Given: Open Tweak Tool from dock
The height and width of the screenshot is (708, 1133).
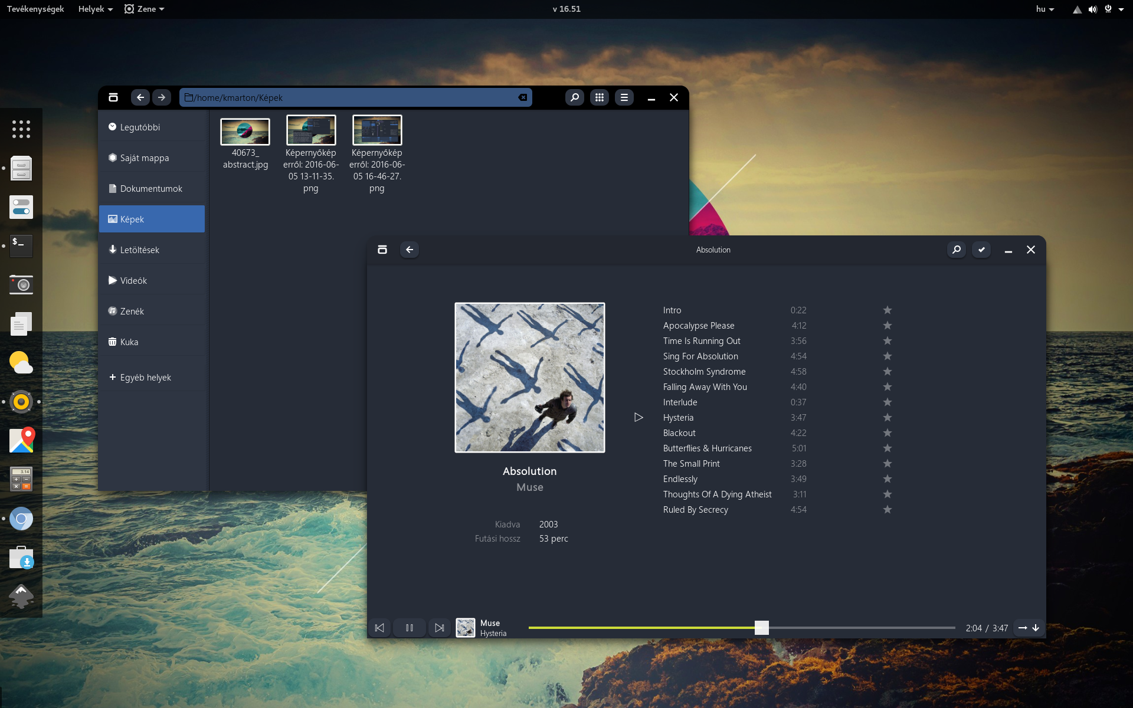Looking at the screenshot, I should [21, 207].
